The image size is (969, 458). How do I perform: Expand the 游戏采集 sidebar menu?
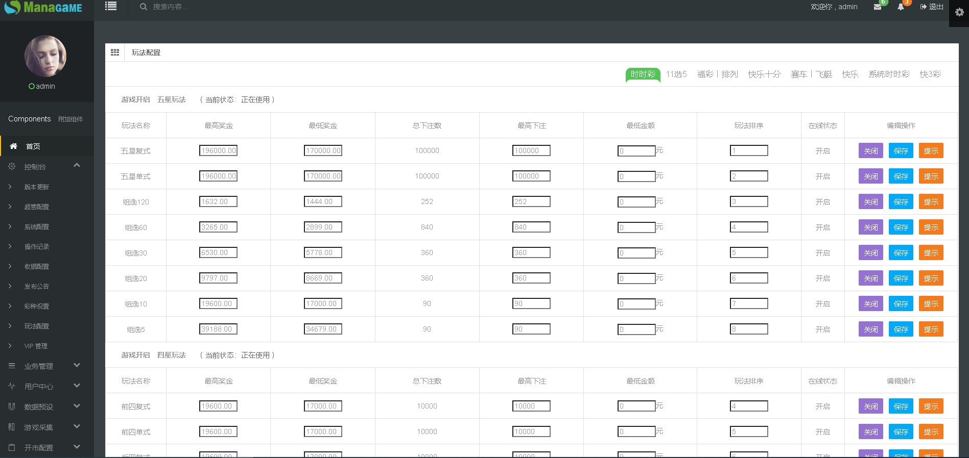pos(77,426)
